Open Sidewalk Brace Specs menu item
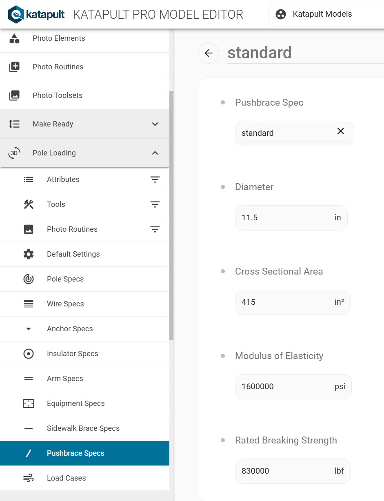Image resolution: width=384 pixels, height=501 pixels. point(83,428)
